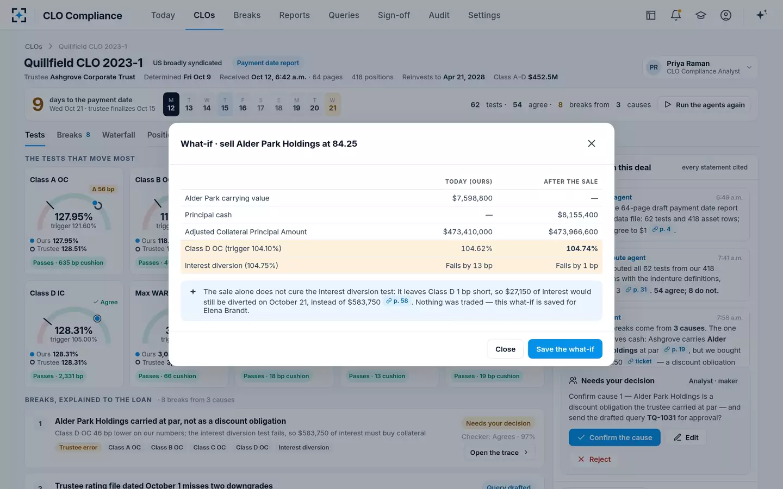Open the p. 58 citation link
The width and height of the screenshot is (783, 489).
tap(397, 301)
